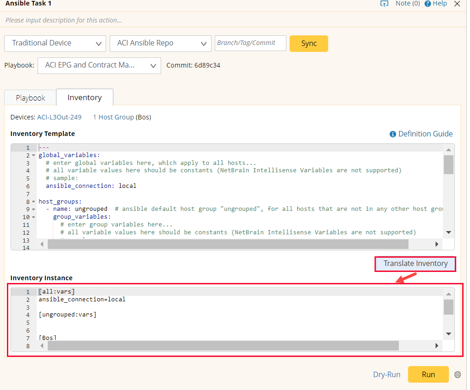The height and width of the screenshot is (390, 470).
Task: Click the Definition Guide info icon
Action: point(393,134)
